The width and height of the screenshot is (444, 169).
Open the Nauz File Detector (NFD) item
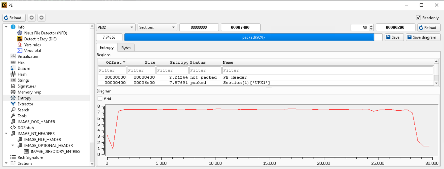(x=45, y=33)
